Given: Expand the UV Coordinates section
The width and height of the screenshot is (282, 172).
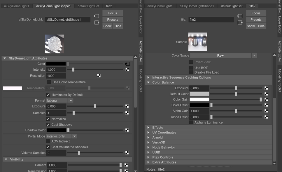Looking at the screenshot, I should point(148,132).
